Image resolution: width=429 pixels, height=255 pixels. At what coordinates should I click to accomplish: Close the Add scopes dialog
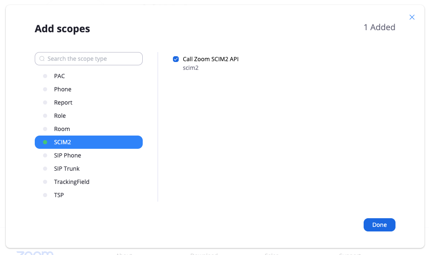coord(412,17)
